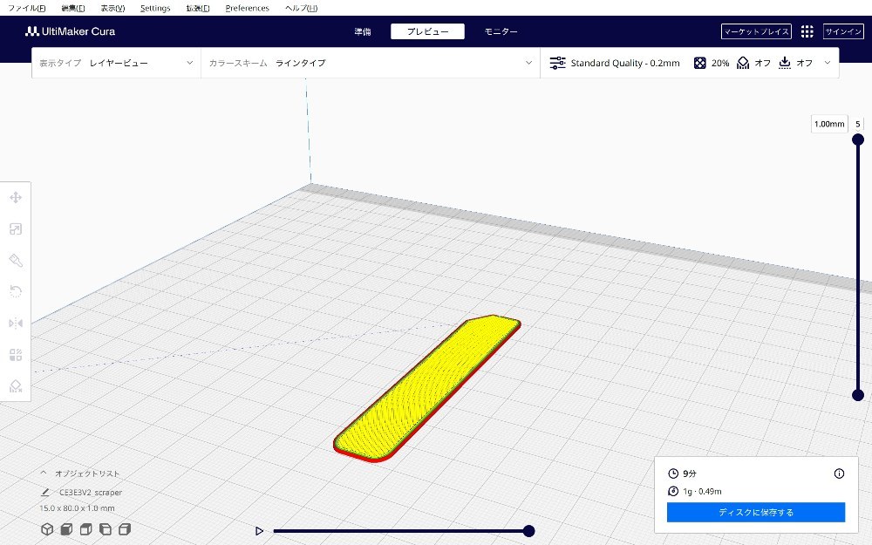Click the 15.0 x 80.0 x 1.0 mm dimensions

pos(77,508)
